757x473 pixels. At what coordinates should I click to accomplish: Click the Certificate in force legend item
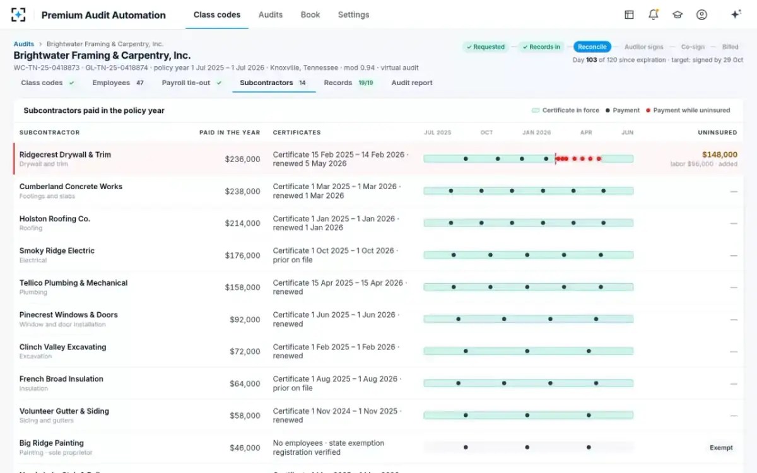[566, 110]
